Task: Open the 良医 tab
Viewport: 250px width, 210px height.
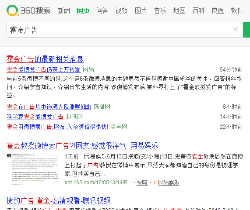Action: [x=218, y=11]
